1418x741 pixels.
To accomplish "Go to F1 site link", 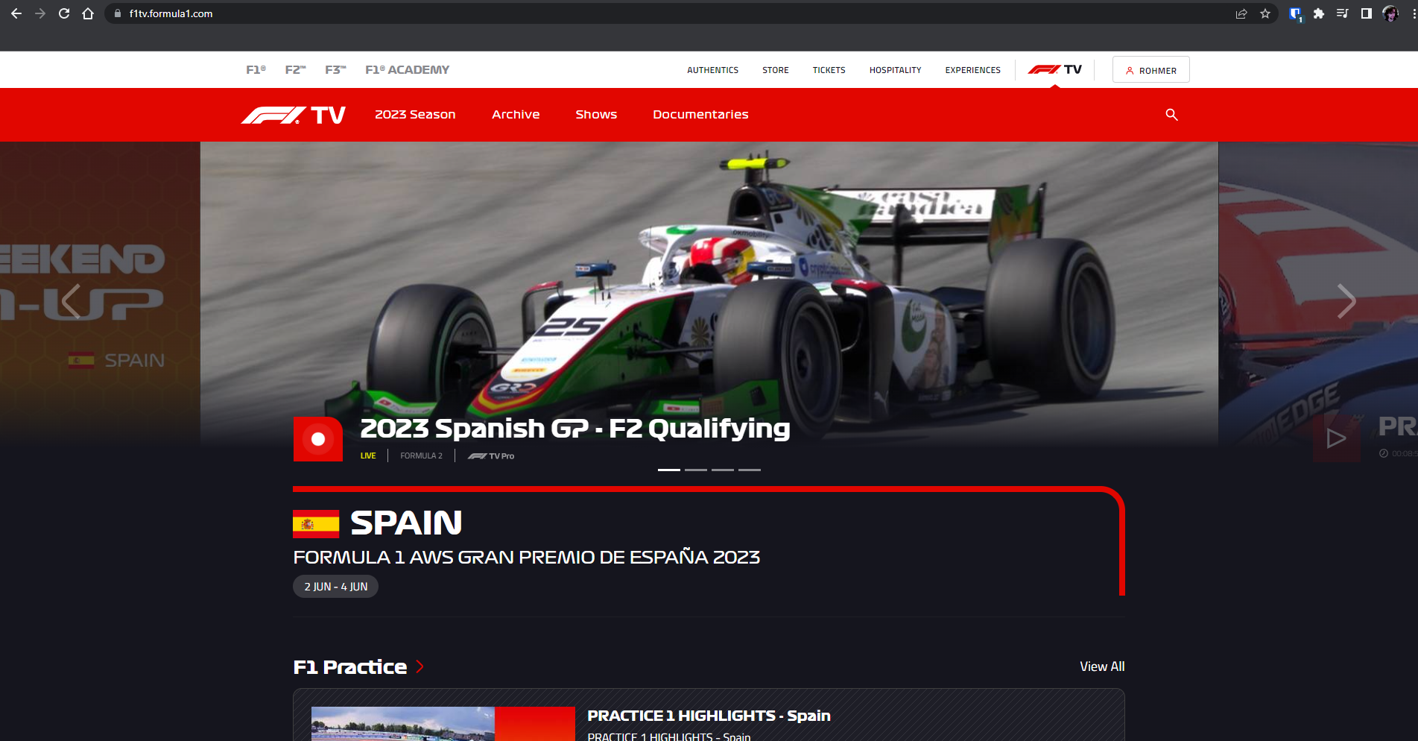I will pyautogui.click(x=256, y=69).
